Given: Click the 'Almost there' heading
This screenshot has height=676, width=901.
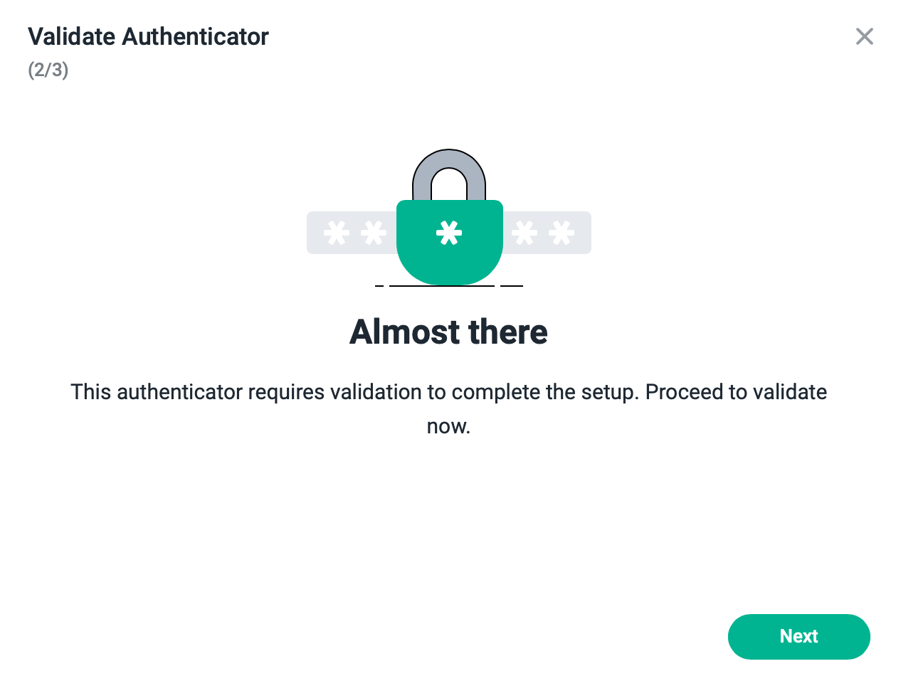Looking at the screenshot, I should pyautogui.click(x=448, y=332).
